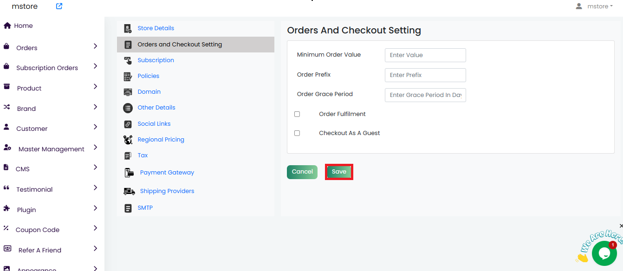Click the Shipping Providers truck icon
The image size is (623, 271).
click(x=129, y=191)
